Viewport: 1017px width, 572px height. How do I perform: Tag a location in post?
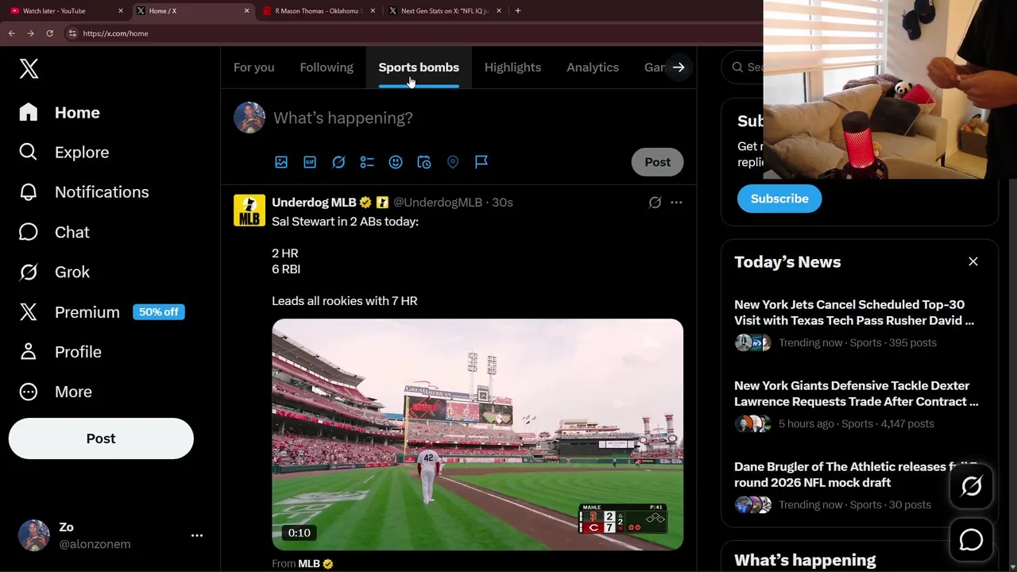click(453, 162)
